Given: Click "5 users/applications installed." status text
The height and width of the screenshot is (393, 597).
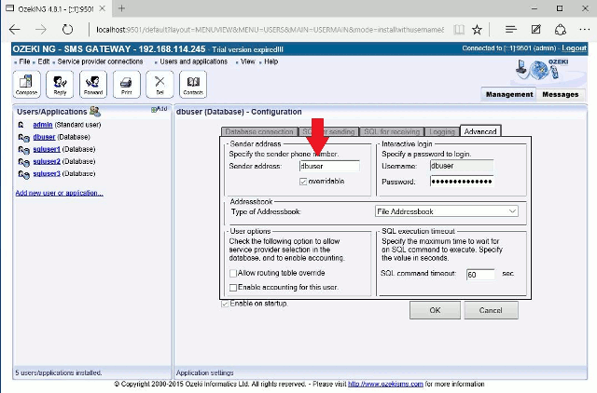Looking at the screenshot, I should click(59, 373).
